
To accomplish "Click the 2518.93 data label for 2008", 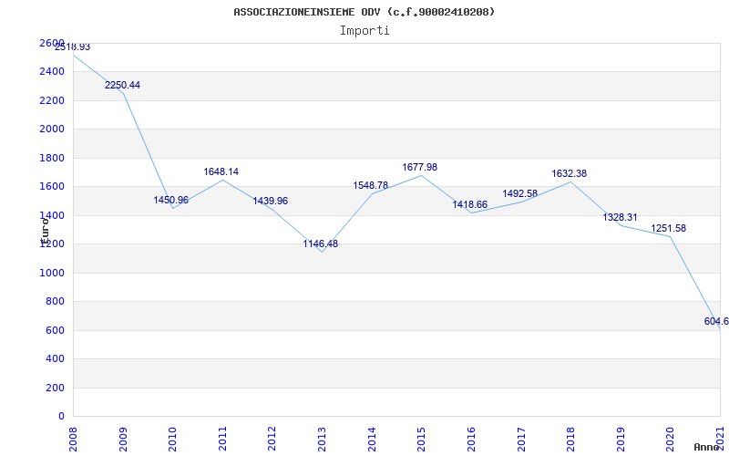I will point(72,47).
